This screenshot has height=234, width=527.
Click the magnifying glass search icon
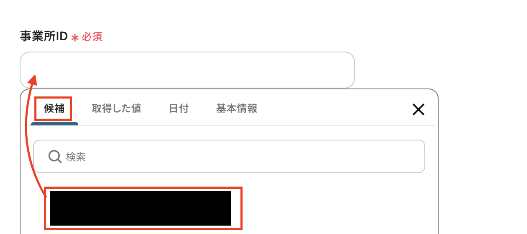pyautogui.click(x=55, y=157)
